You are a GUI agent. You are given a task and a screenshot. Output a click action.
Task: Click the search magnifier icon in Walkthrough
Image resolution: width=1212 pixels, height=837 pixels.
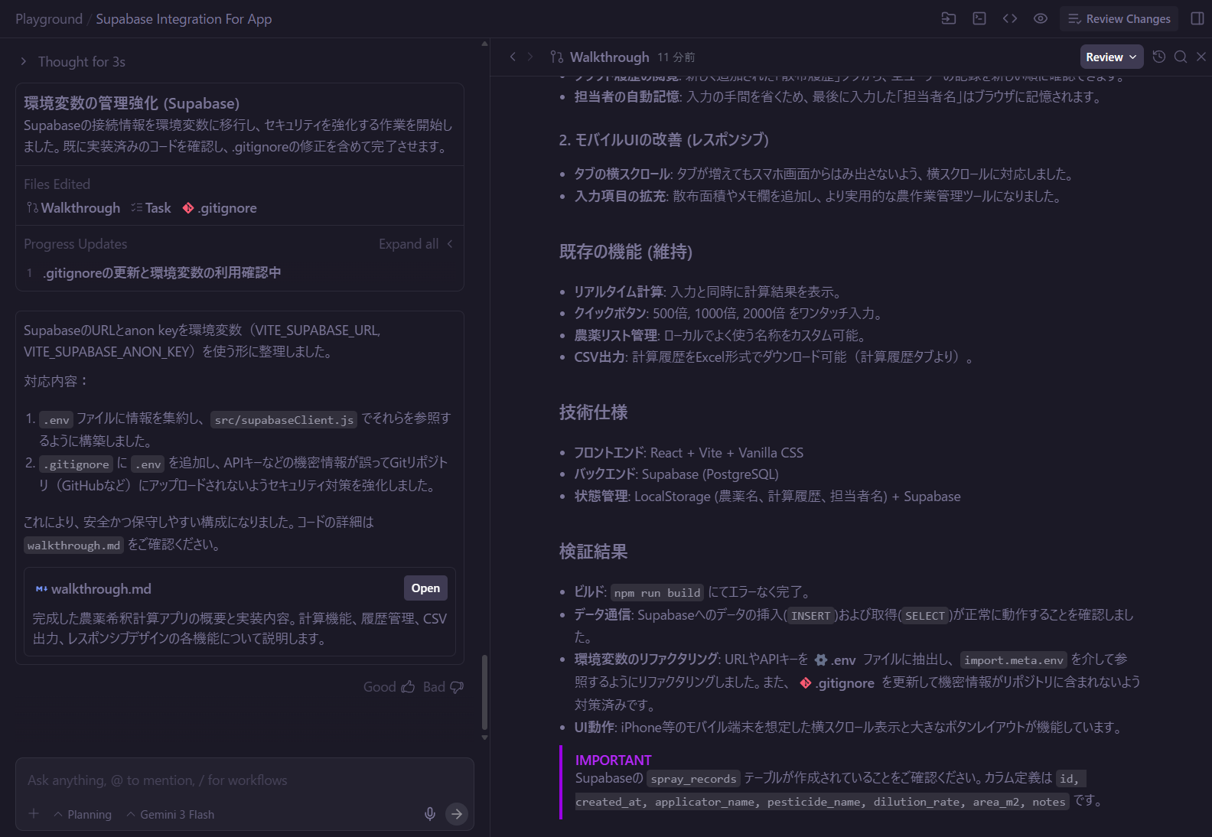(x=1181, y=57)
